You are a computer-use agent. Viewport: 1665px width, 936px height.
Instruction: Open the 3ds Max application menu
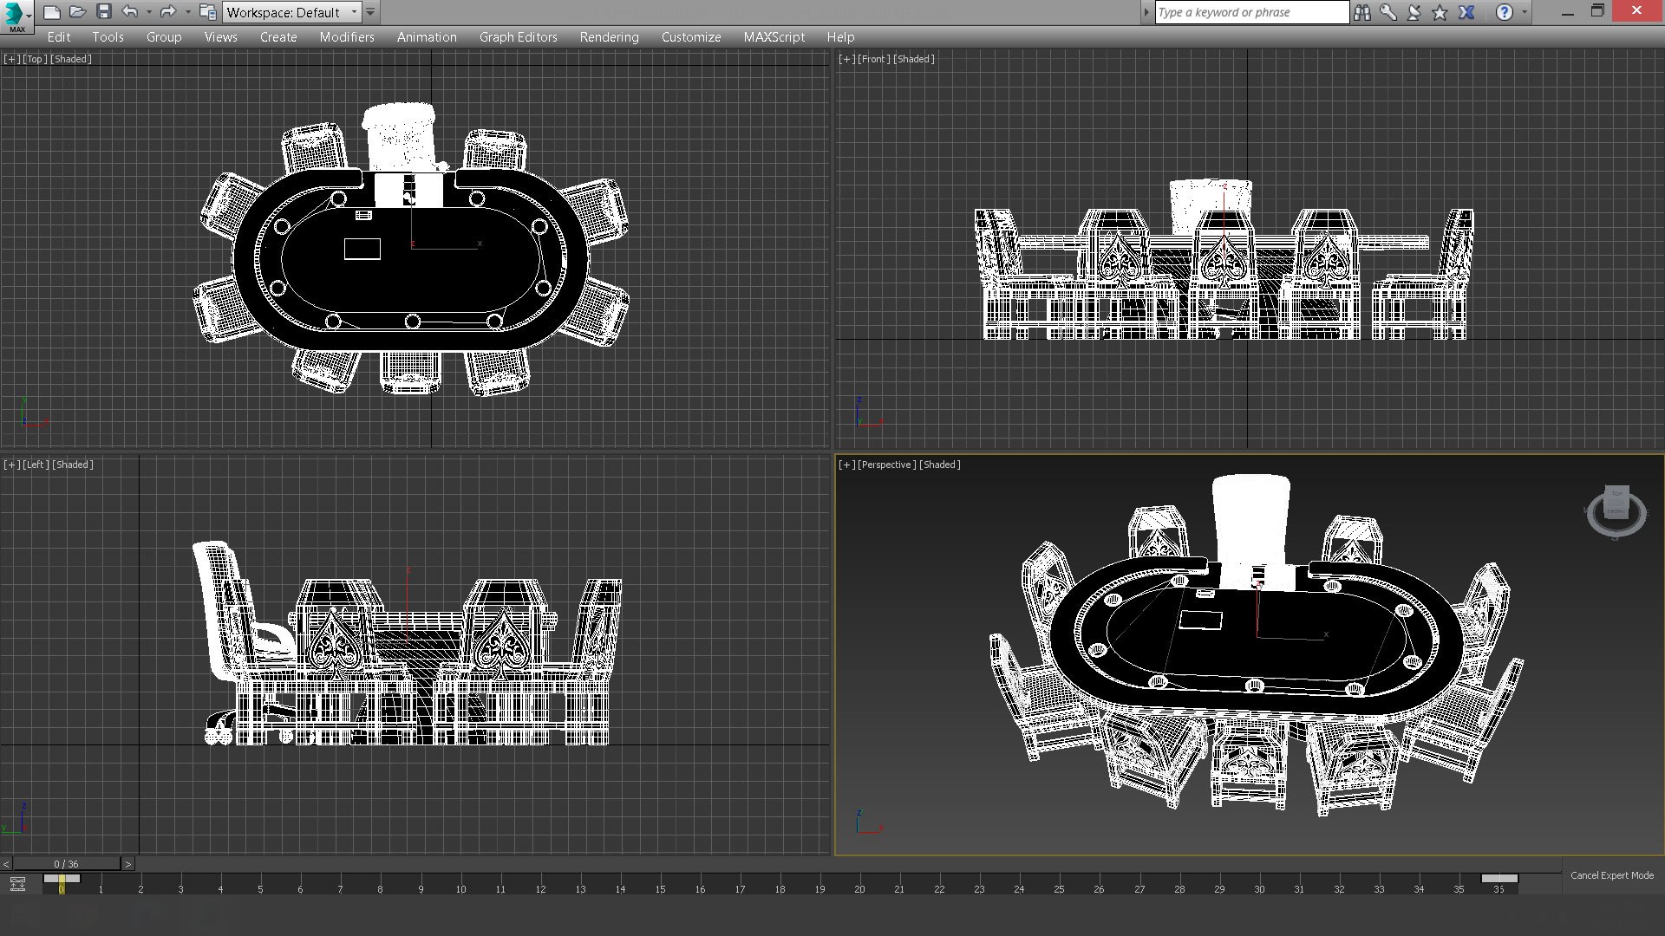coord(16,16)
